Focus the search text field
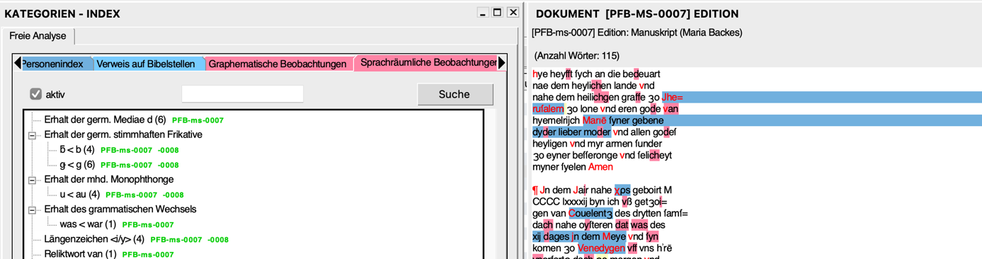 pyautogui.click(x=242, y=94)
